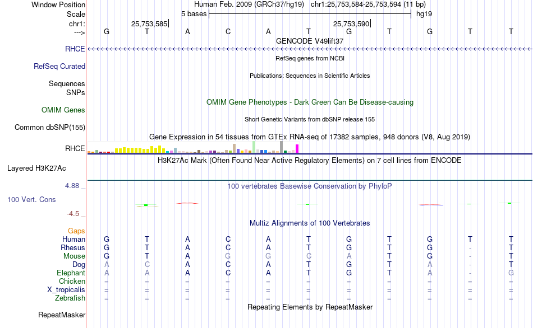The image size is (533, 328).
Task: Click the GENCODE V49lift37 track title
Action: click(310, 41)
